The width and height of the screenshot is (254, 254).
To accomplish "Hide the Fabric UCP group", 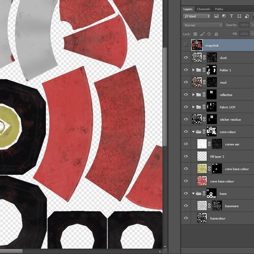I will click(x=186, y=107).
